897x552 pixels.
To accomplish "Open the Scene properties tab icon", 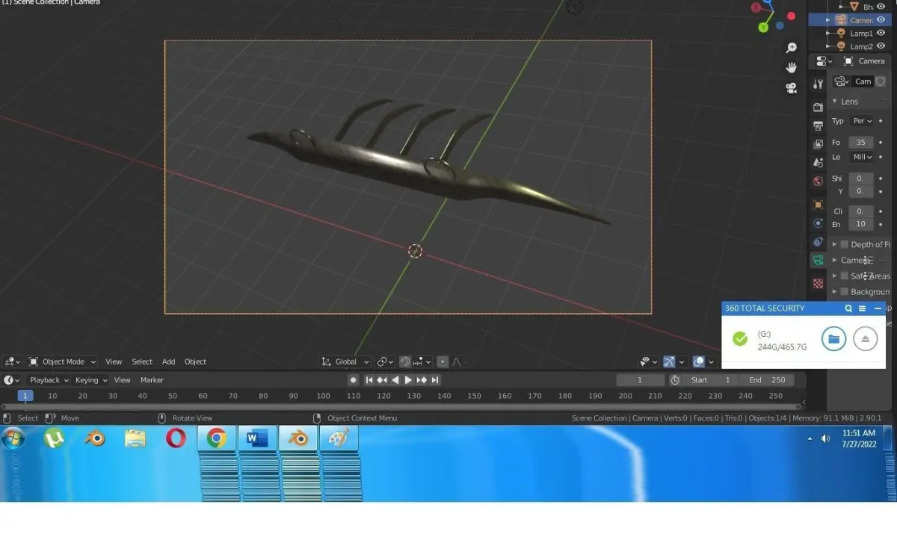I will (x=818, y=163).
